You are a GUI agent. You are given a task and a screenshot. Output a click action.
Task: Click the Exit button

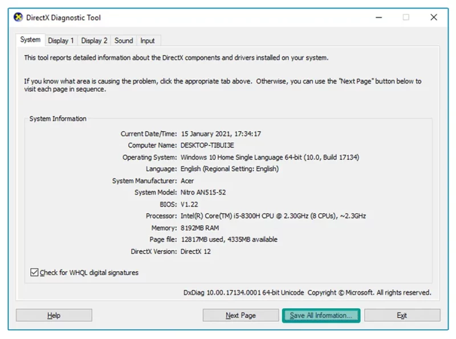[x=402, y=316]
